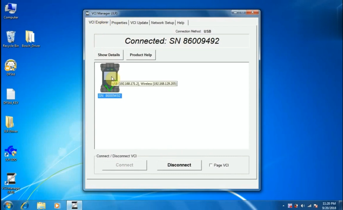Click the volume speaker tray icon
The width and height of the screenshot is (343, 210).
pos(303,206)
